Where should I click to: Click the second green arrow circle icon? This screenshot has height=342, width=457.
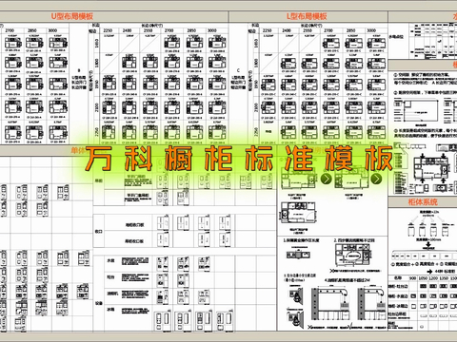(376, 179)
